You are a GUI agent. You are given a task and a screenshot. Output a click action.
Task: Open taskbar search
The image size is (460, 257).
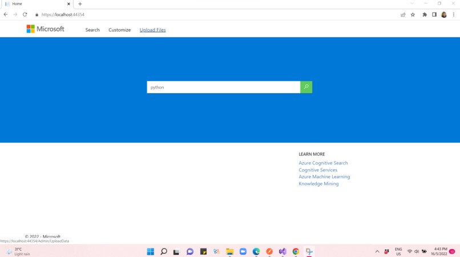(164, 252)
